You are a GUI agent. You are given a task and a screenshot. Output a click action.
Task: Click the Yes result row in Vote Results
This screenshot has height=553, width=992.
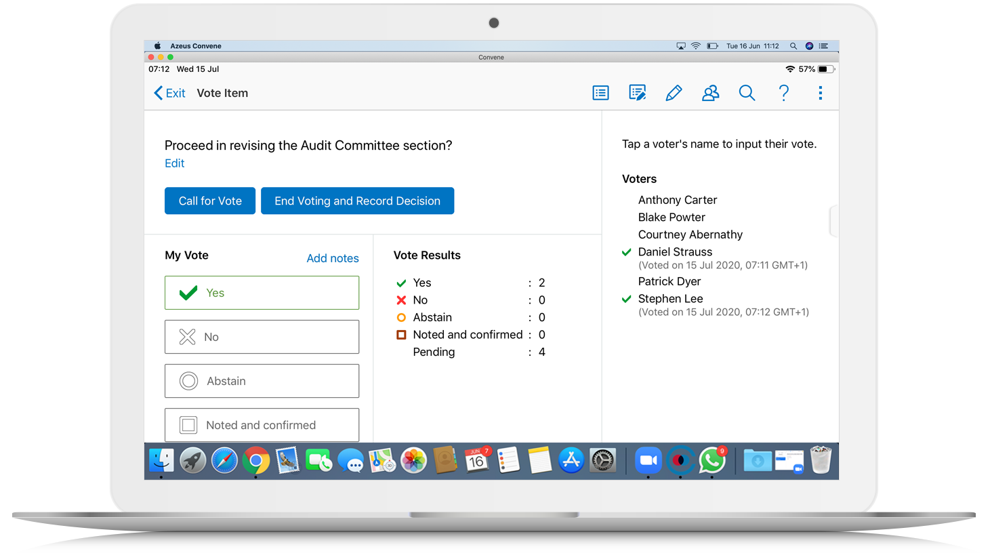point(471,283)
